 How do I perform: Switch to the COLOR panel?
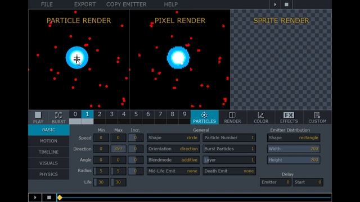coord(261,117)
